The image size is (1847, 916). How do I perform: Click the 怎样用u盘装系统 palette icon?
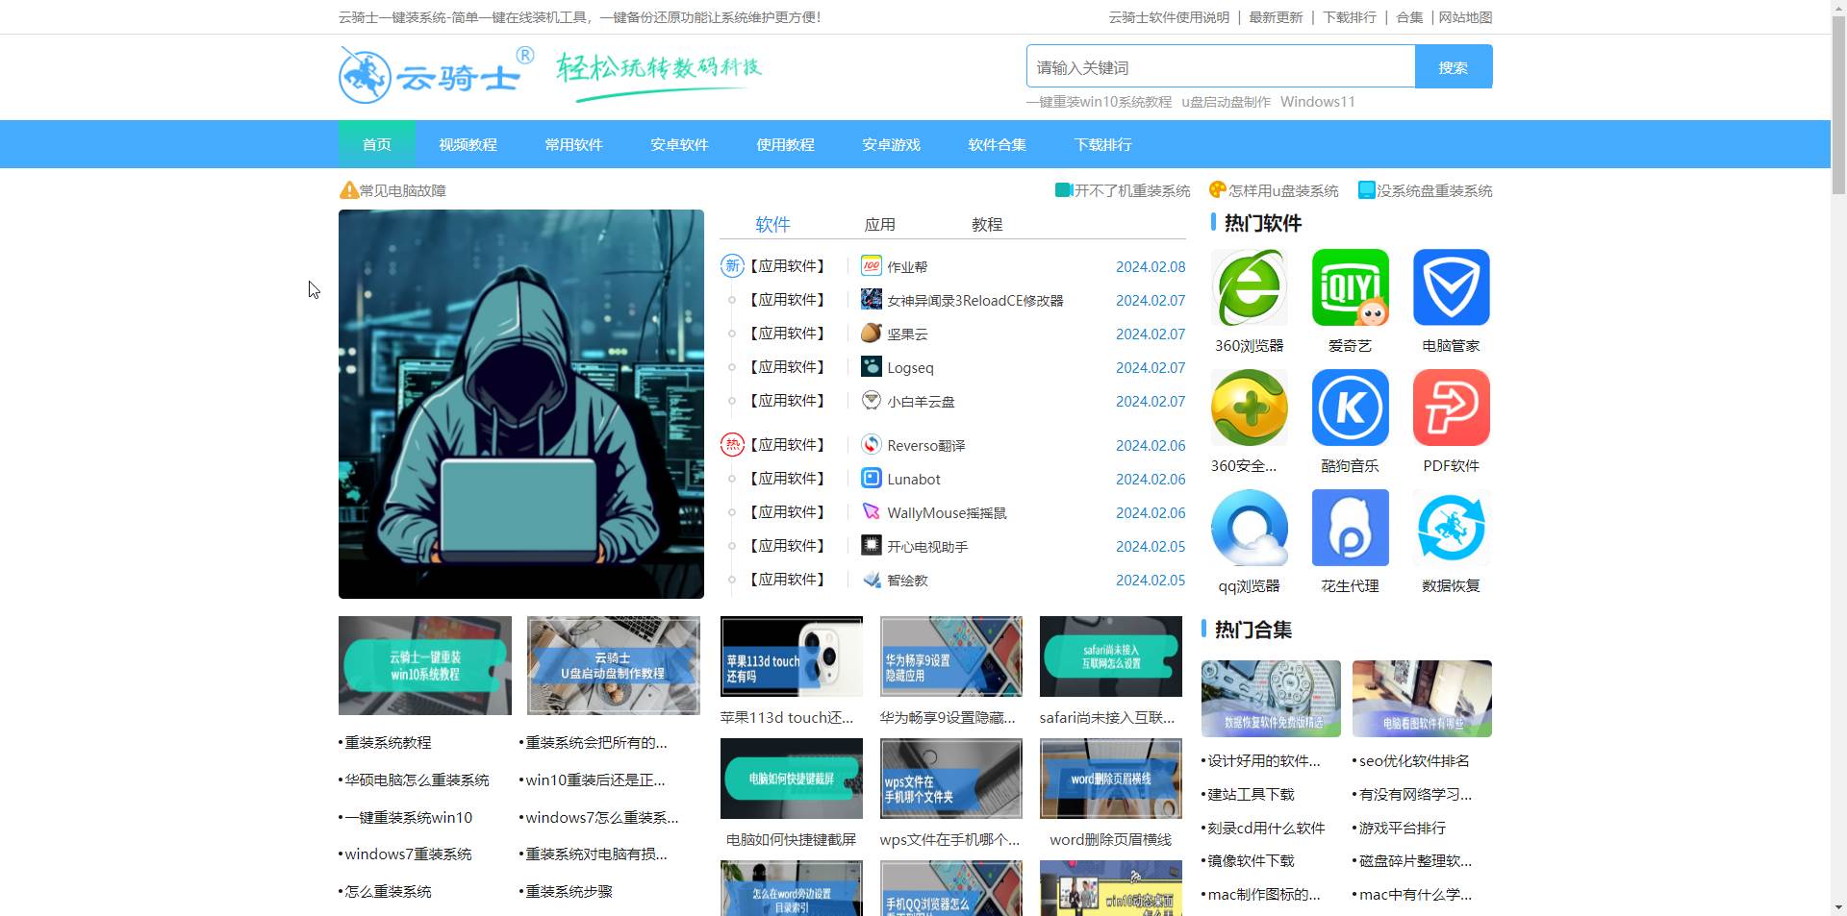[1218, 190]
